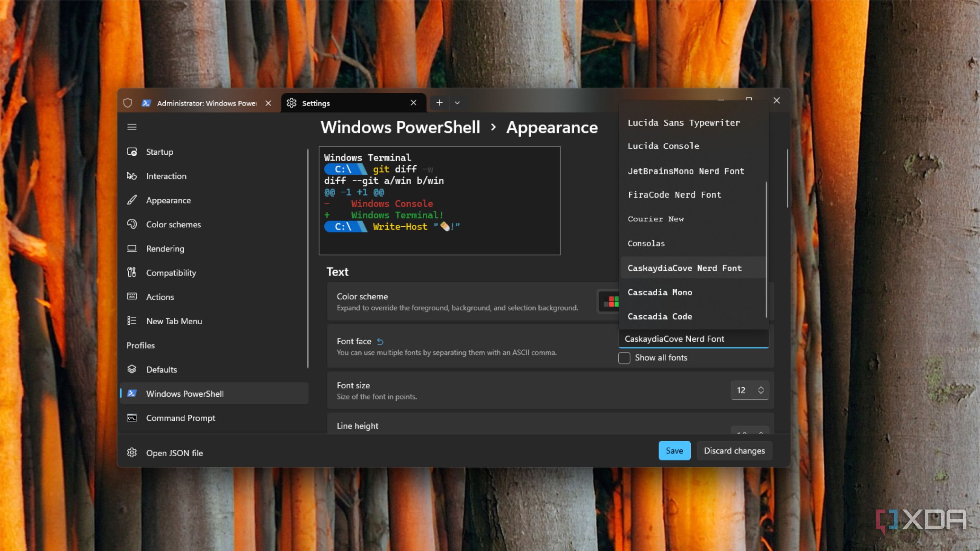
Task: Click the Actions keyboard icon
Action: 132,296
